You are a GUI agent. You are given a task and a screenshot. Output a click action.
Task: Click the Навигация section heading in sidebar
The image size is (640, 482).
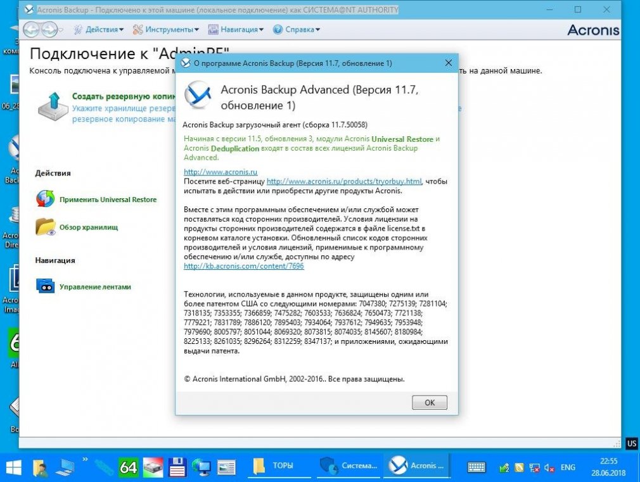click(55, 260)
